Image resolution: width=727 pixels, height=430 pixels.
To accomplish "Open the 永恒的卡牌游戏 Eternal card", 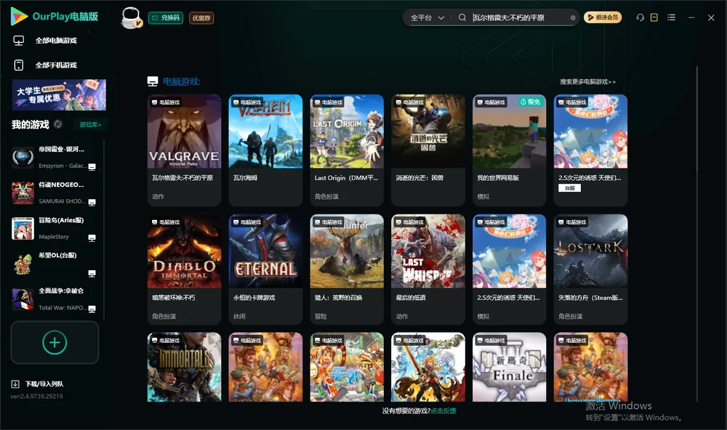I will point(265,269).
